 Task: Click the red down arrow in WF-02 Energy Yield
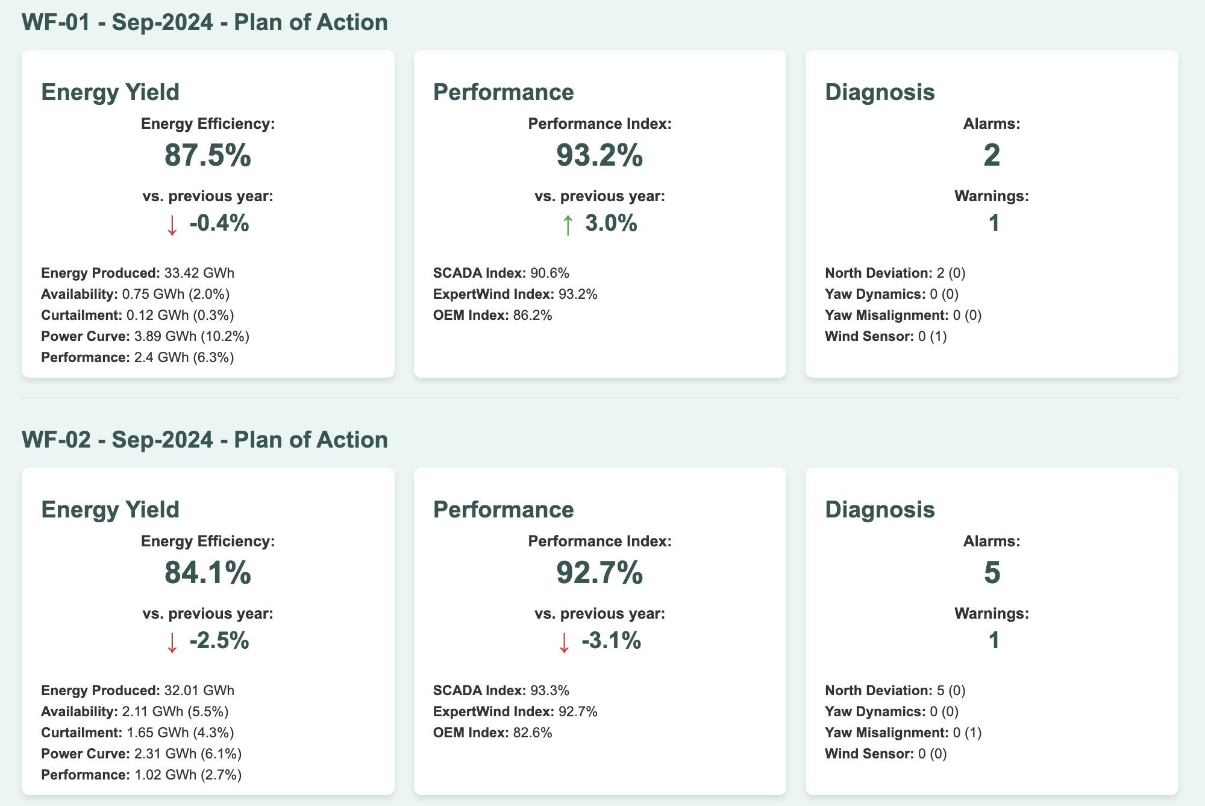[172, 642]
